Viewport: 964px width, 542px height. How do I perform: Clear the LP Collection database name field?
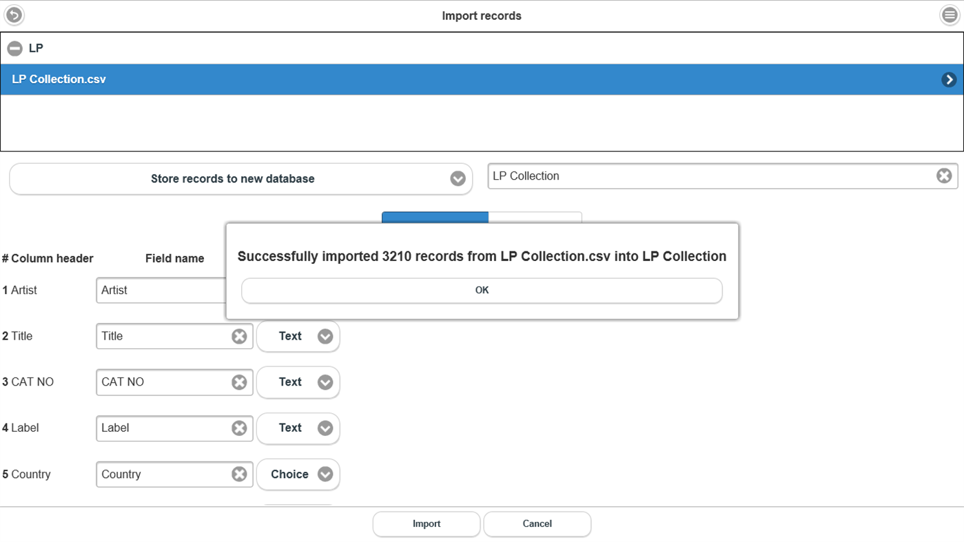pyautogui.click(x=943, y=176)
